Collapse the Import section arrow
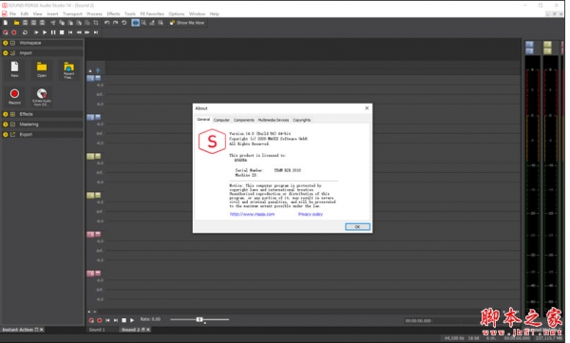 [6, 53]
